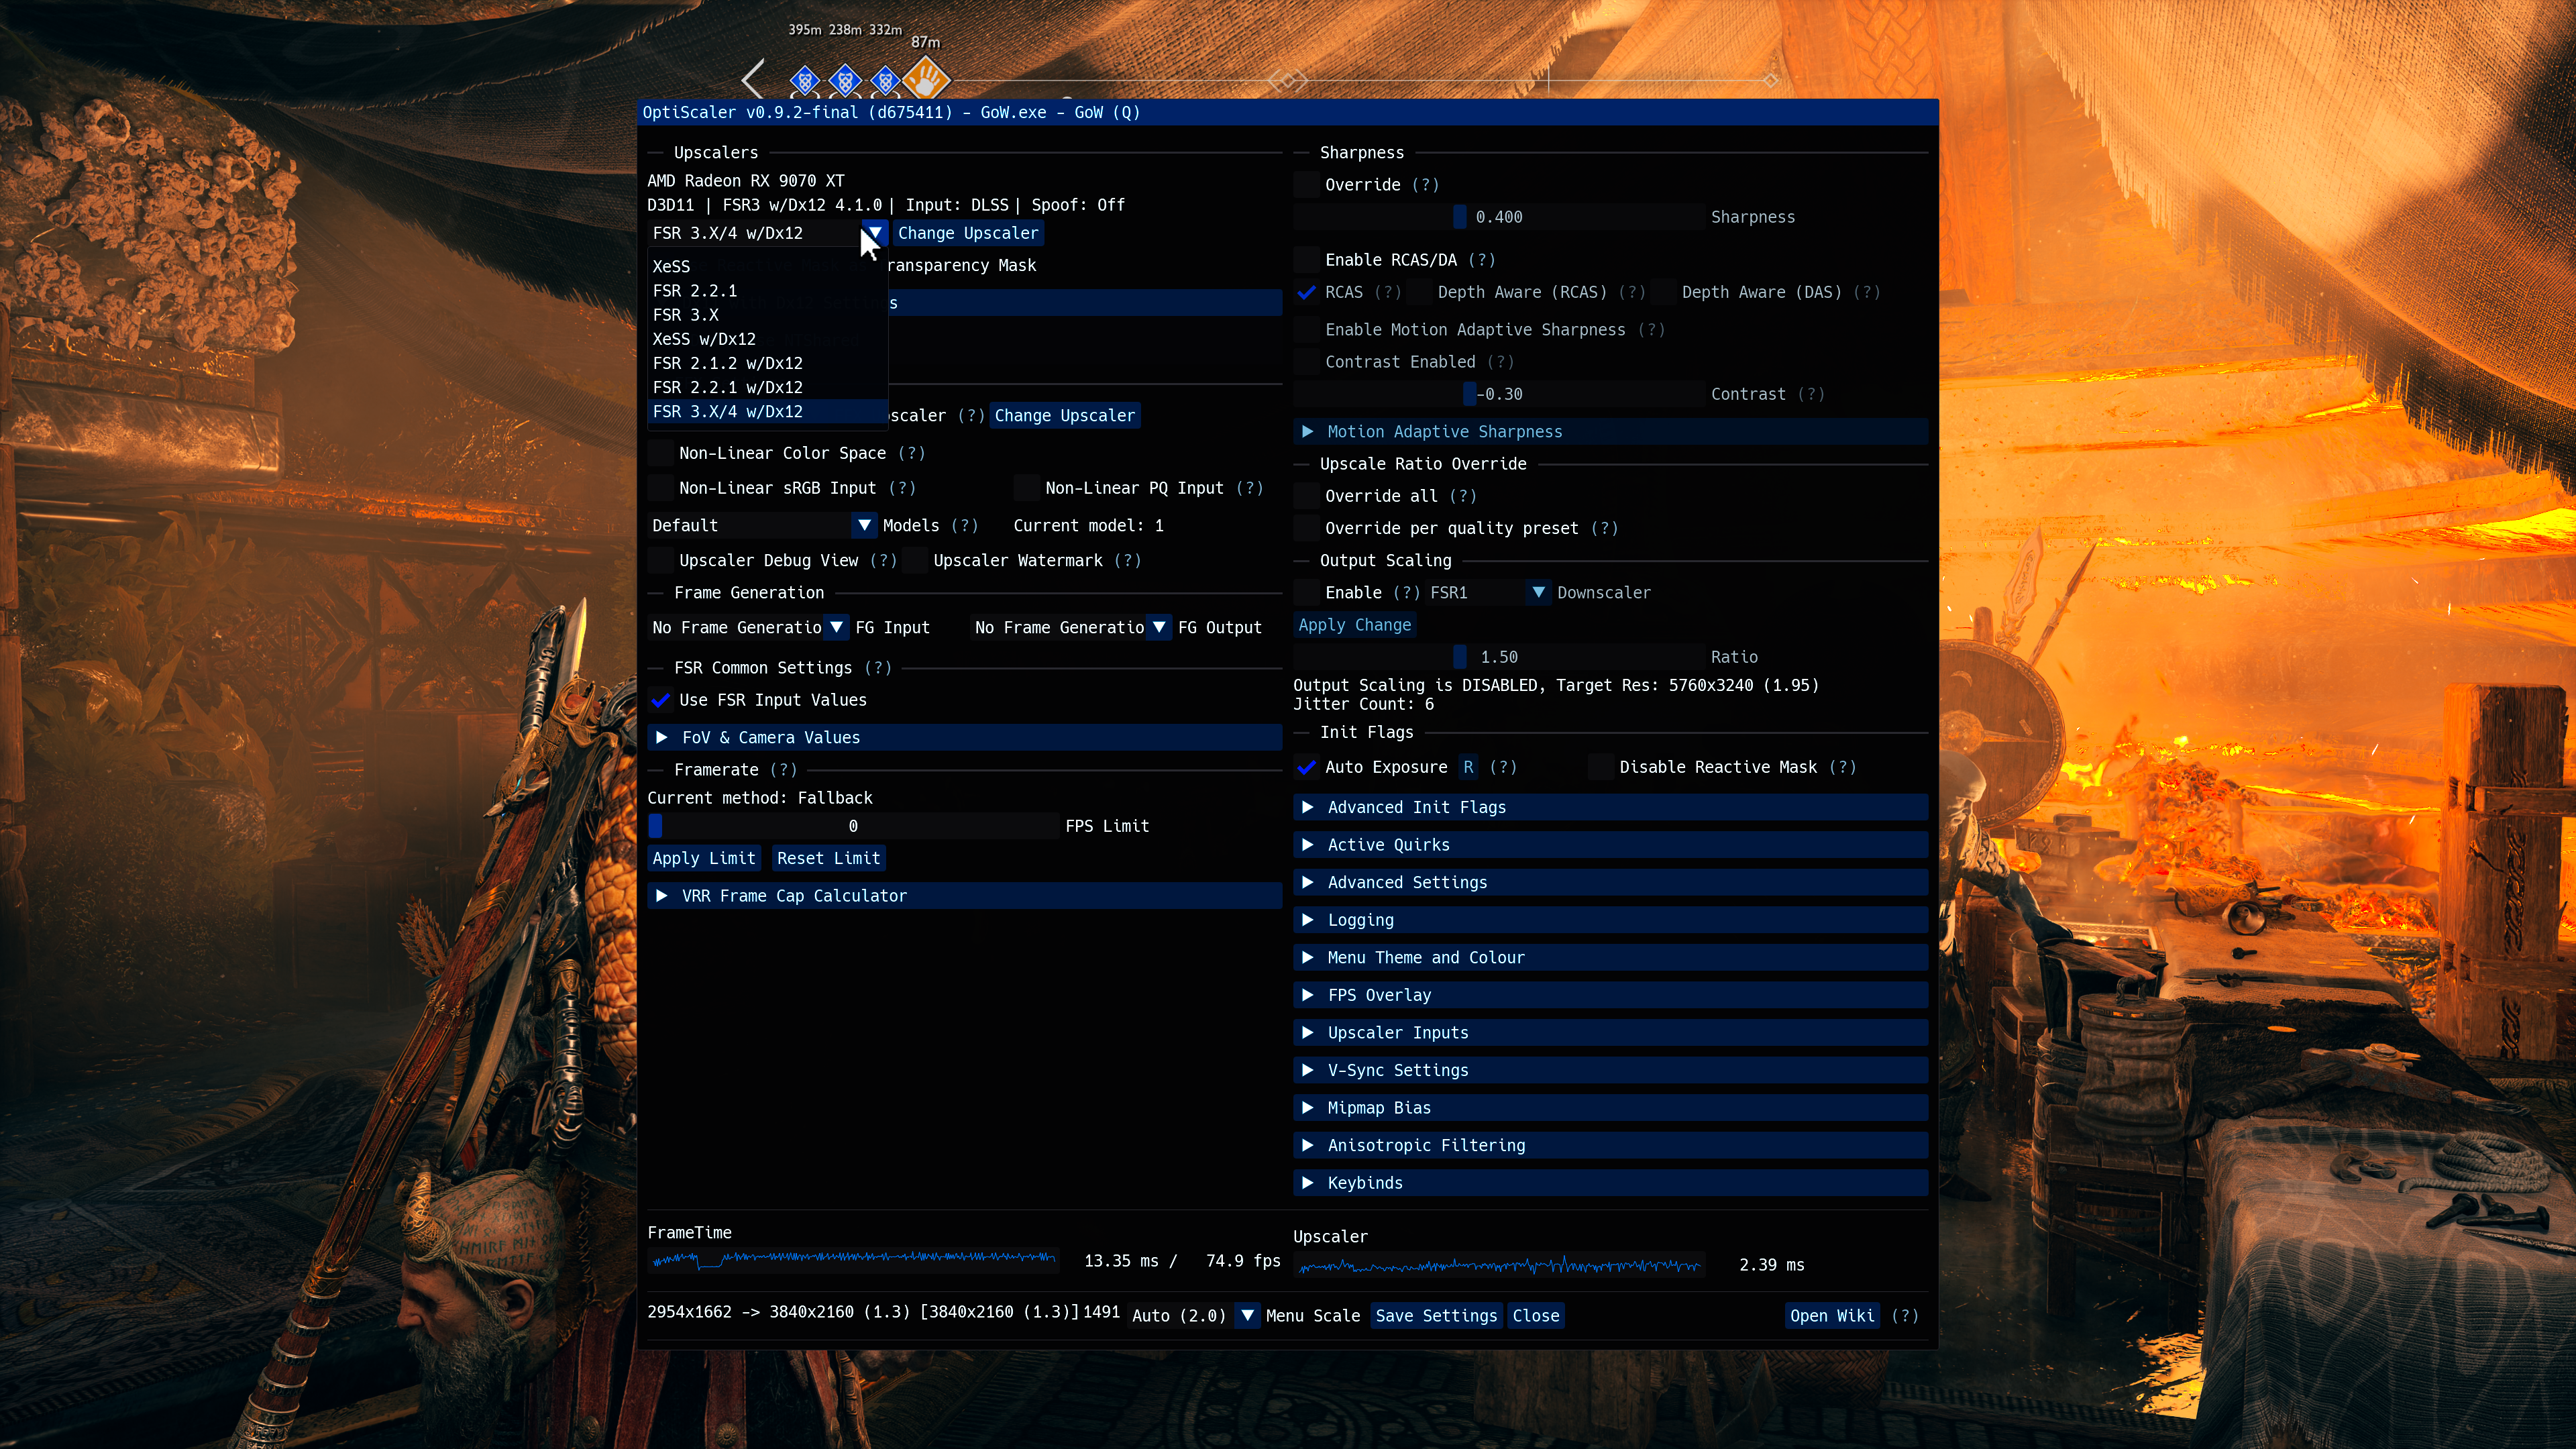The height and width of the screenshot is (1449, 2576).
Task: Pick XeSS w/Dx12 from the list
Action: [x=768, y=339]
